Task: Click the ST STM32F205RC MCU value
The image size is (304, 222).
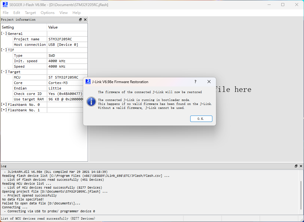Action: tap(63, 77)
